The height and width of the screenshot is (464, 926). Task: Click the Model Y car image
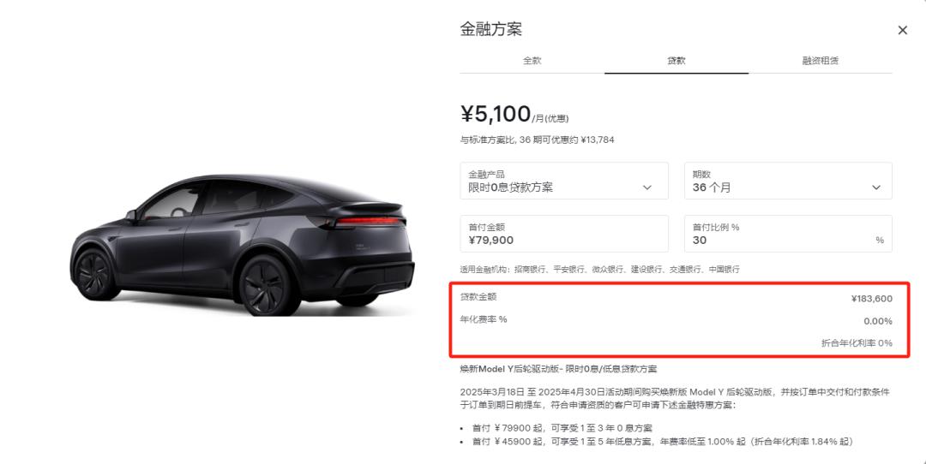tap(242, 244)
